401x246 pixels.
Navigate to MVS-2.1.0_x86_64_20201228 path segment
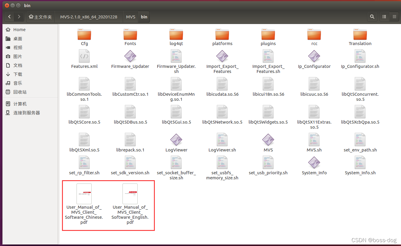click(x=89, y=17)
